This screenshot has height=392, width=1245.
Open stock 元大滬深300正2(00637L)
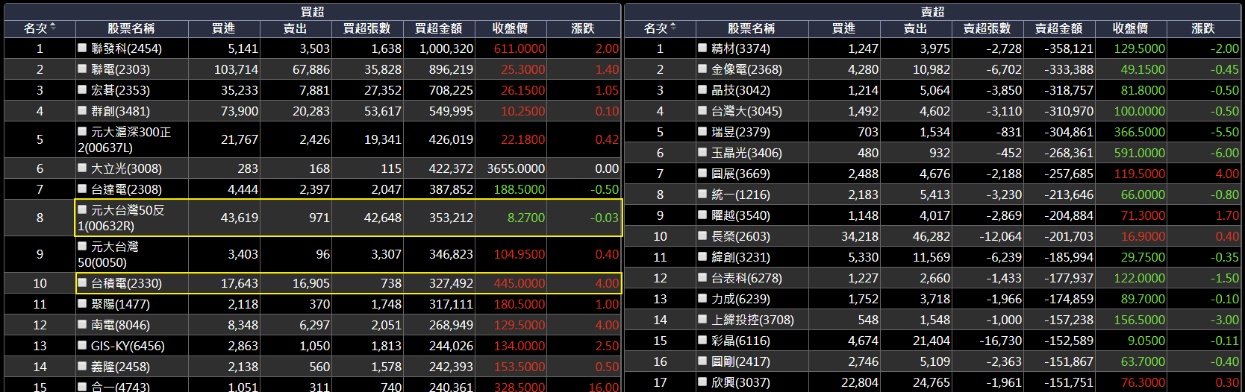tap(125, 139)
